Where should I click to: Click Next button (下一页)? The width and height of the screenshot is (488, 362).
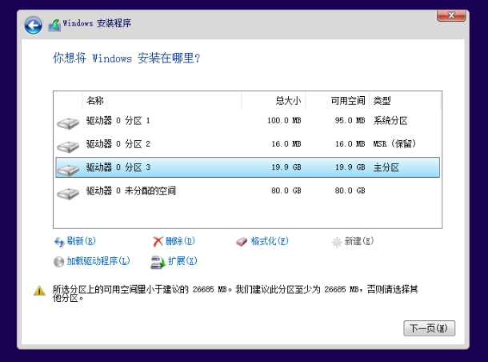pos(431,328)
